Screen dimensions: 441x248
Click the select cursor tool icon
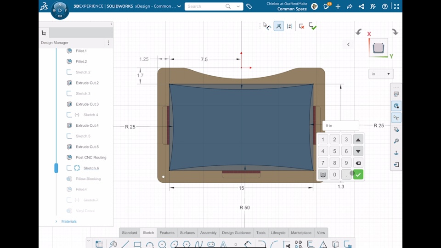click(x=267, y=26)
